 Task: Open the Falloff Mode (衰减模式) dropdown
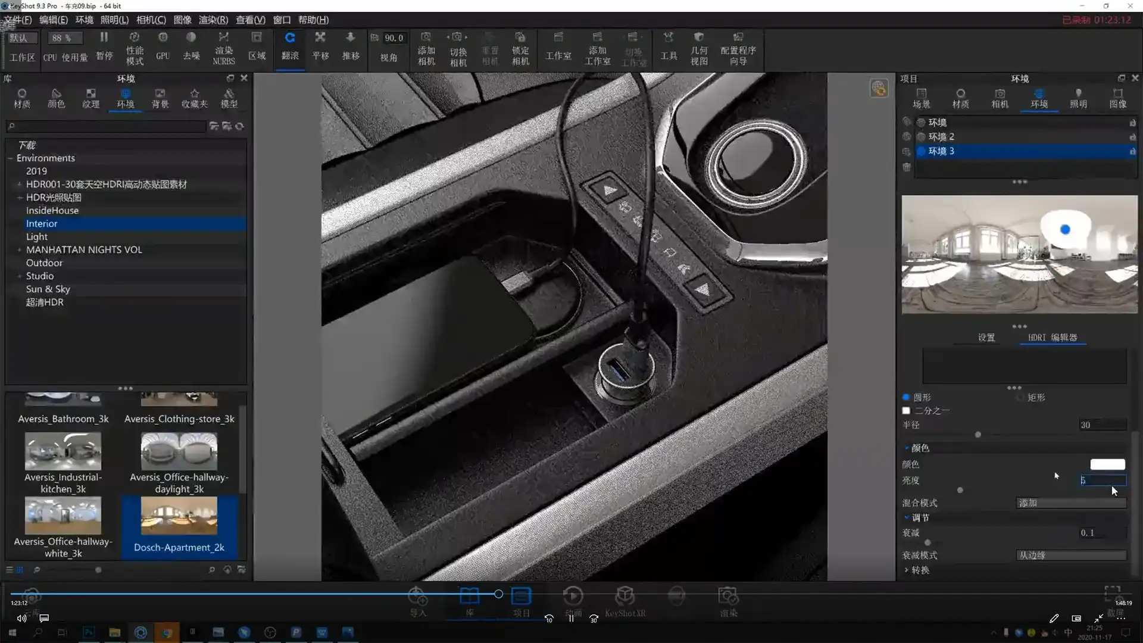pyautogui.click(x=1070, y=555)
